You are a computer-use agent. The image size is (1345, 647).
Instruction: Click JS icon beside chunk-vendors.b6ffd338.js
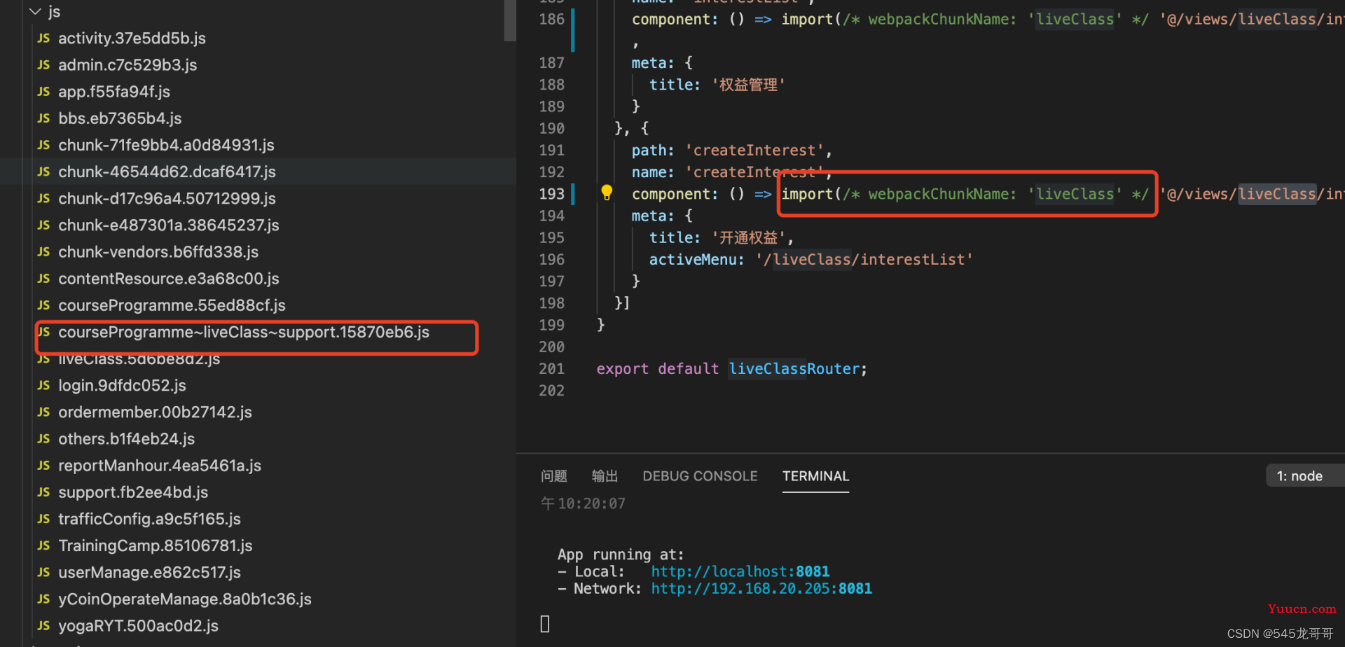click(x=43, y=252)
